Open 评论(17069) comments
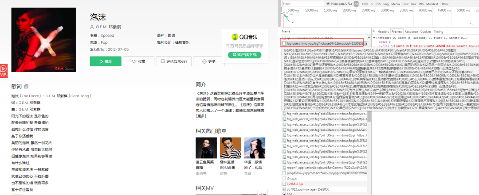479x195 pixels. click(173, 61)
